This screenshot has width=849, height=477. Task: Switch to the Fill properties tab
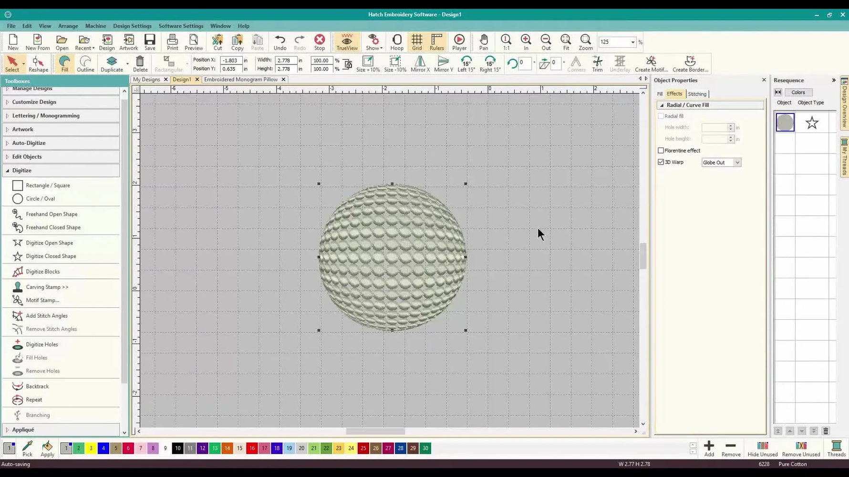[660, 94]
